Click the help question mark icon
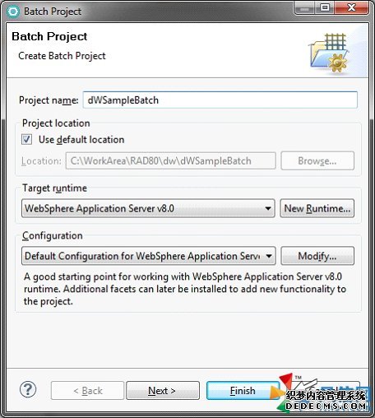375x418 pixels. pos(28,389)
